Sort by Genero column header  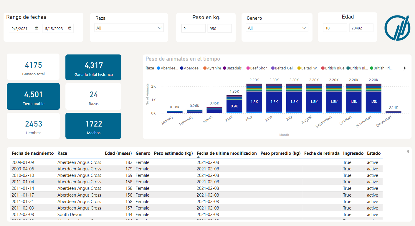click(143, 153)
